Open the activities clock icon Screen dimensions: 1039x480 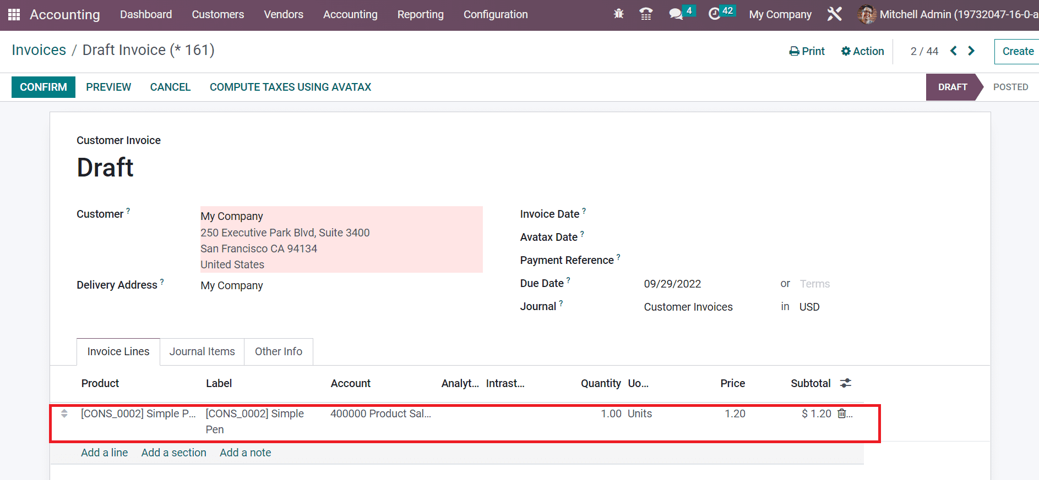tap(715, 14)
